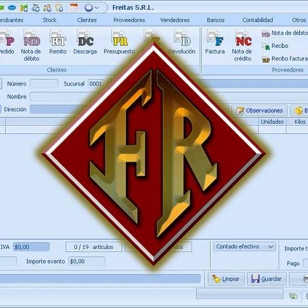Click the price tag quick-access icon
This screenshot has width=308, height=308.
(x=59, y=8)
